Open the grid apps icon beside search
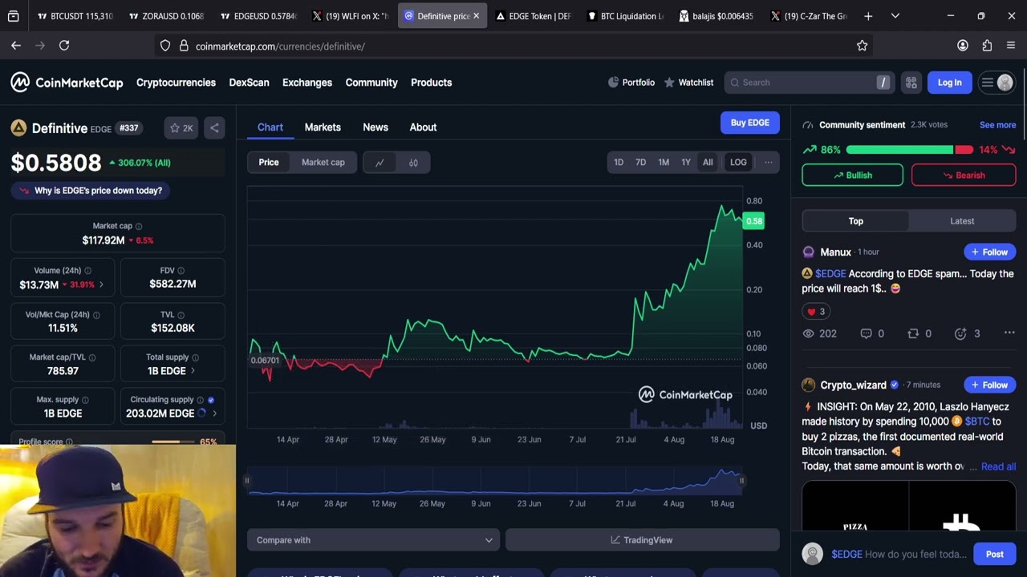The height and width of the screenshot is (577, 1027). coord(911,83)
